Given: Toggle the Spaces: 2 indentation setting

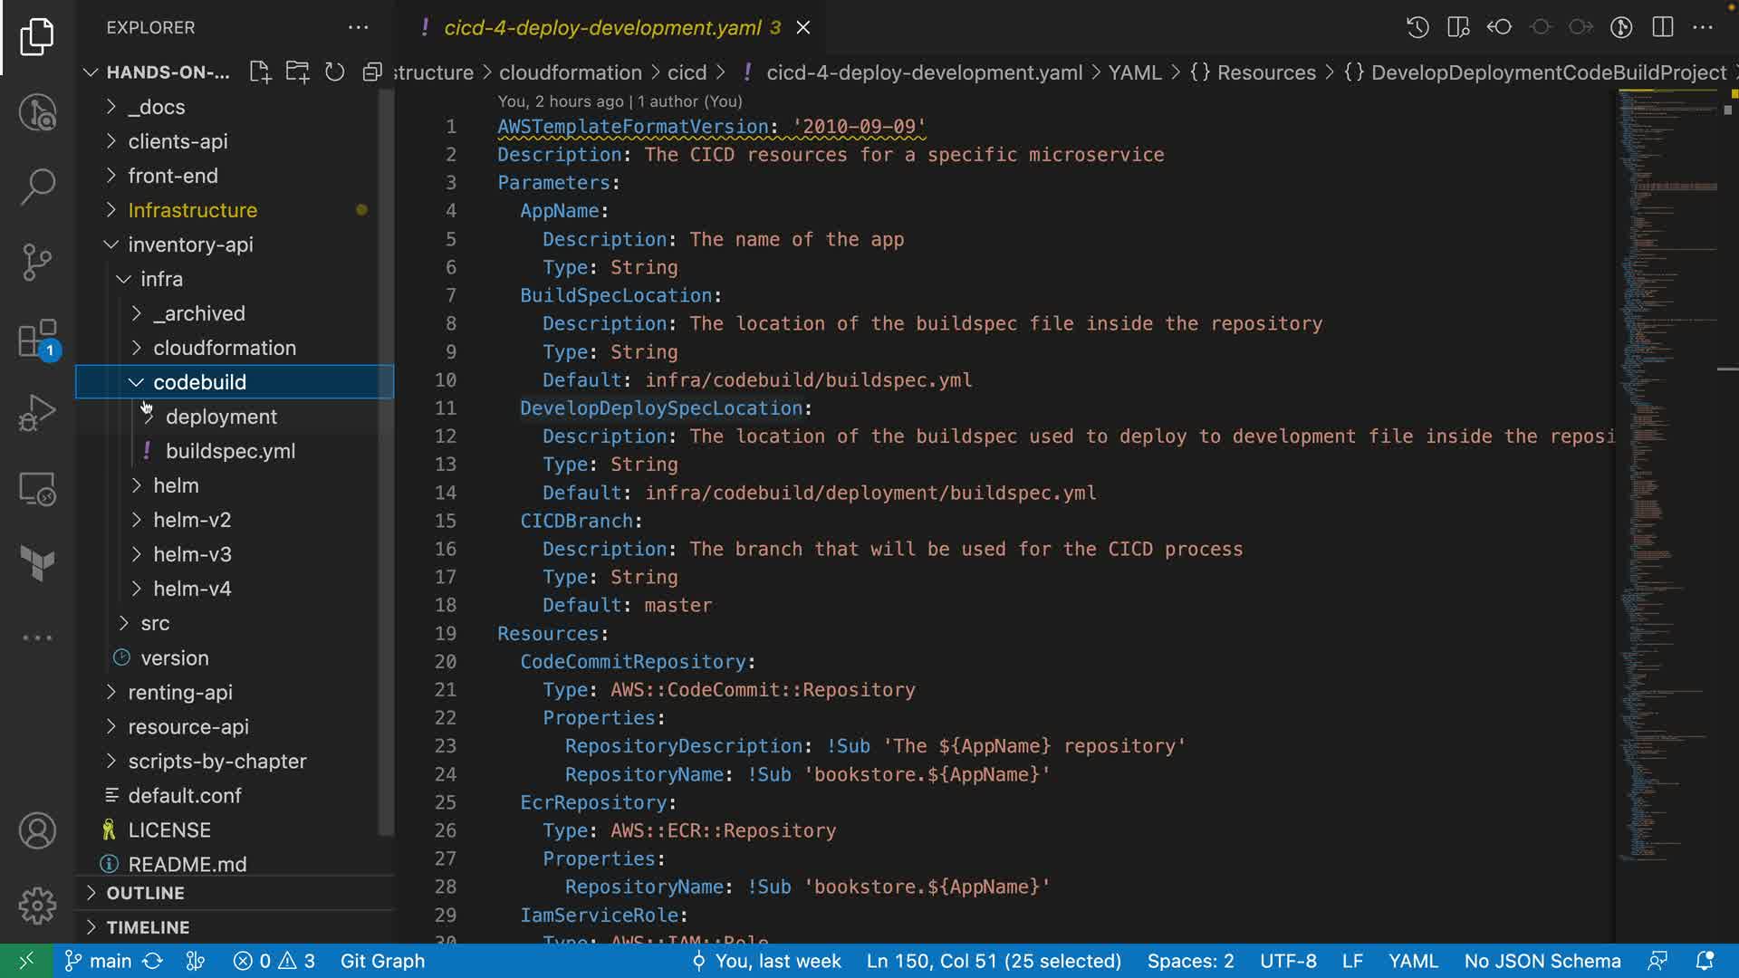Looking at the screenshot, I should click(1190, 961).
